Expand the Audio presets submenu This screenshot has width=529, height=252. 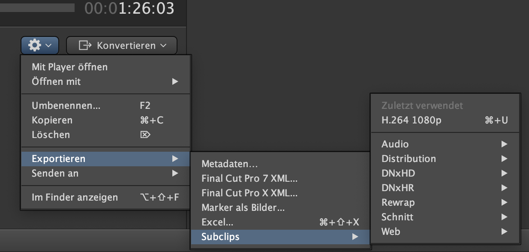(x=445, y=144)
